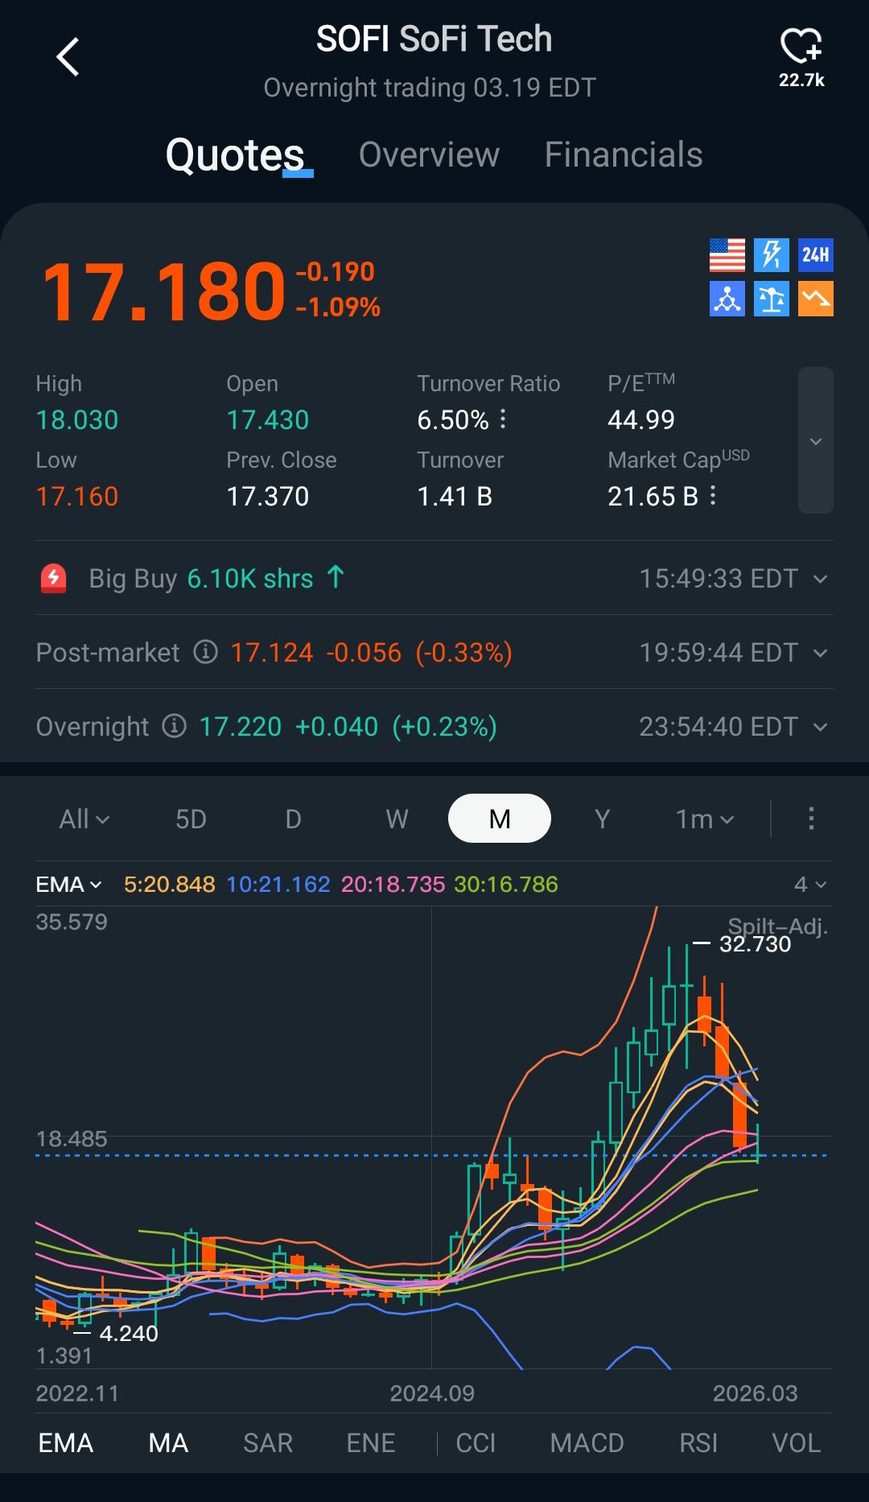Switch to the Overview tab

pos(429,155)
